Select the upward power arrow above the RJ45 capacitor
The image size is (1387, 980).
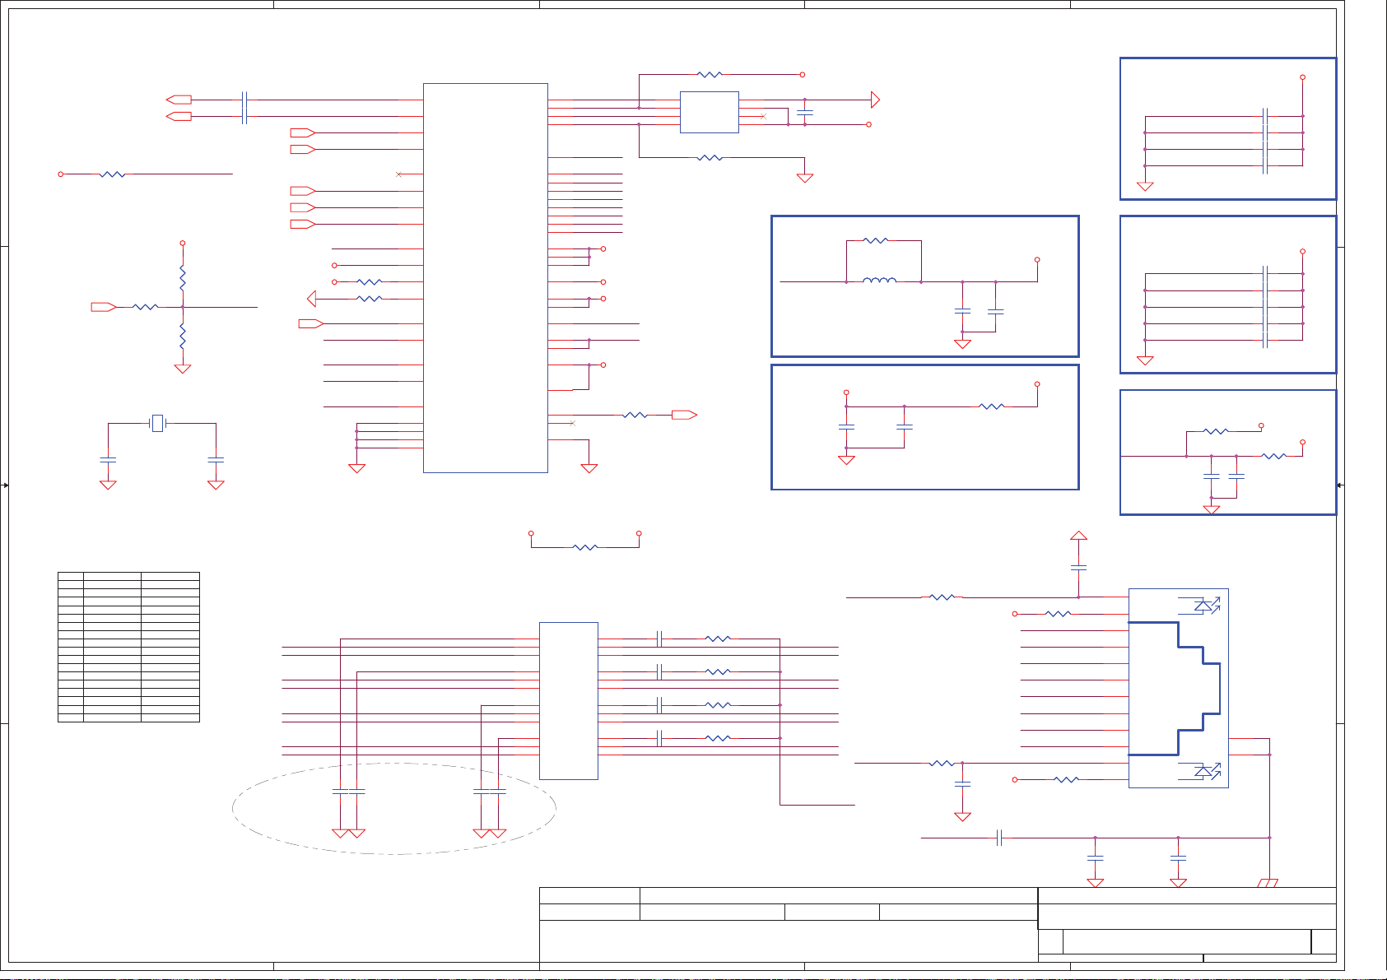1078,536
